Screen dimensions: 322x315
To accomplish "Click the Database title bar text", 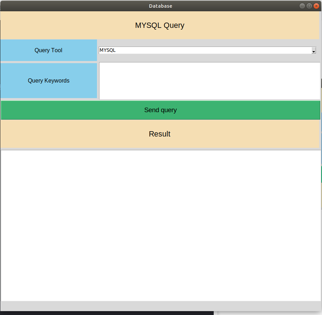I will point(160,6).
